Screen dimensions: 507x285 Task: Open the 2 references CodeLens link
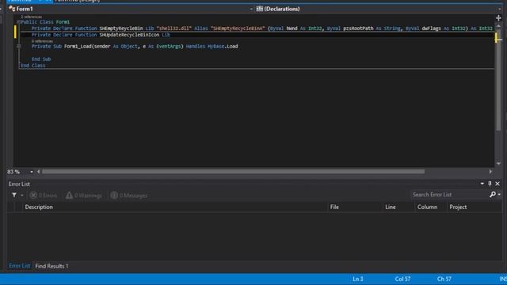pos(32,17)
